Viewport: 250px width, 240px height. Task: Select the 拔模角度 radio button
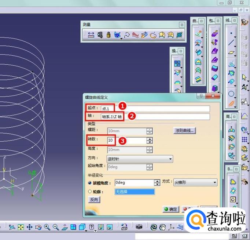pos(90,183)
